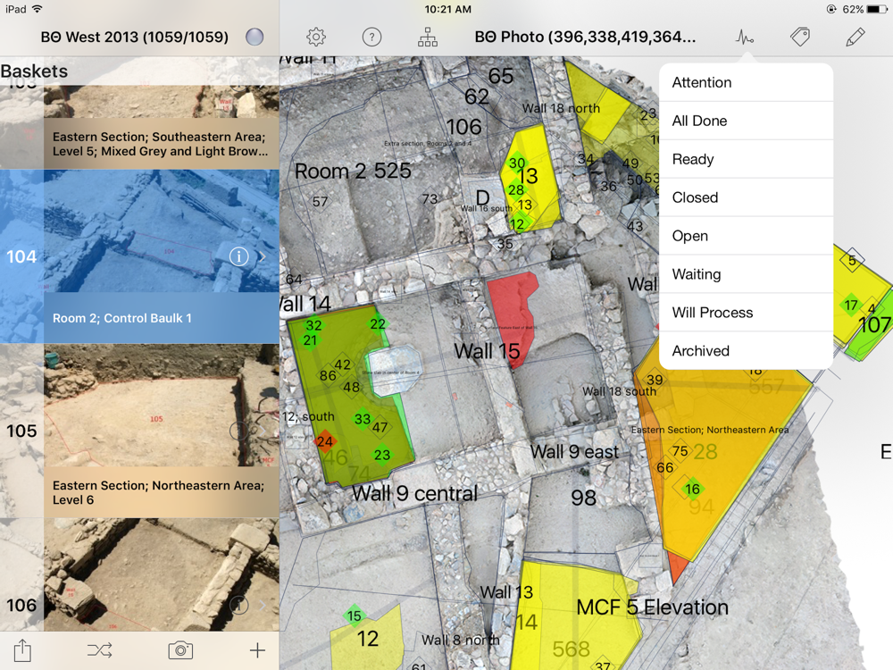Toggle the round sphere indicator beside BΘ West 2013

pyautogui.click(x=255, y=37)
